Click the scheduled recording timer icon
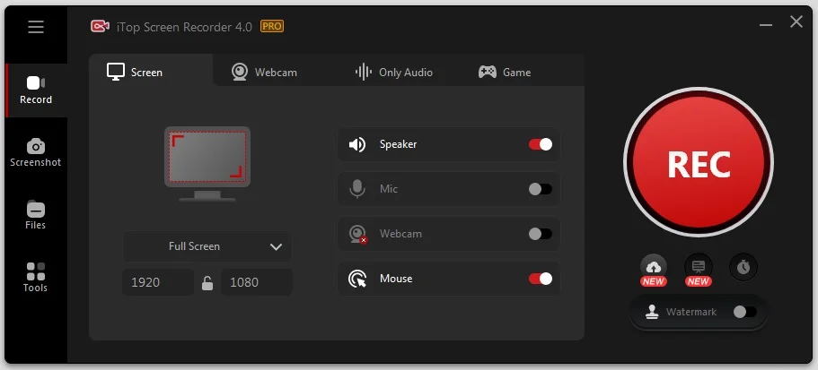This screenshot has height=370, width=818. 743,266
